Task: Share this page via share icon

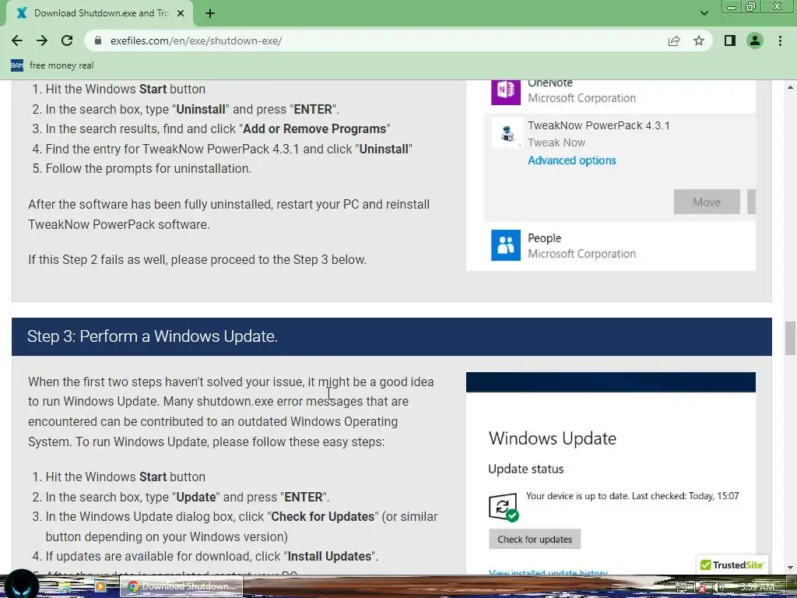Action: [674, 40]
